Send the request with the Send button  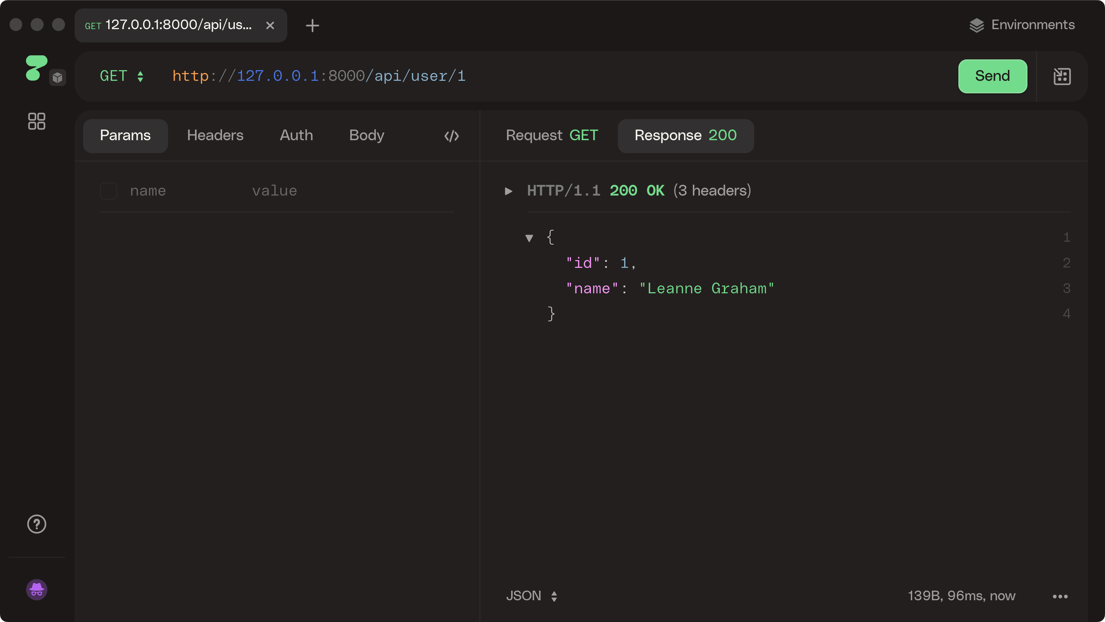[992, 76]
